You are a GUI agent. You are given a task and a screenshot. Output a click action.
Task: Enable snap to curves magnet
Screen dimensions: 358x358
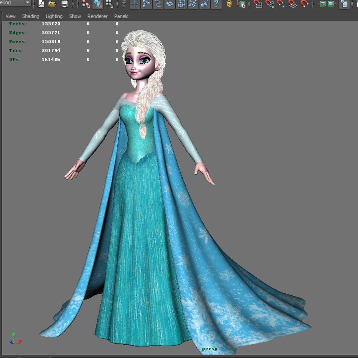[x=269, y=4]
